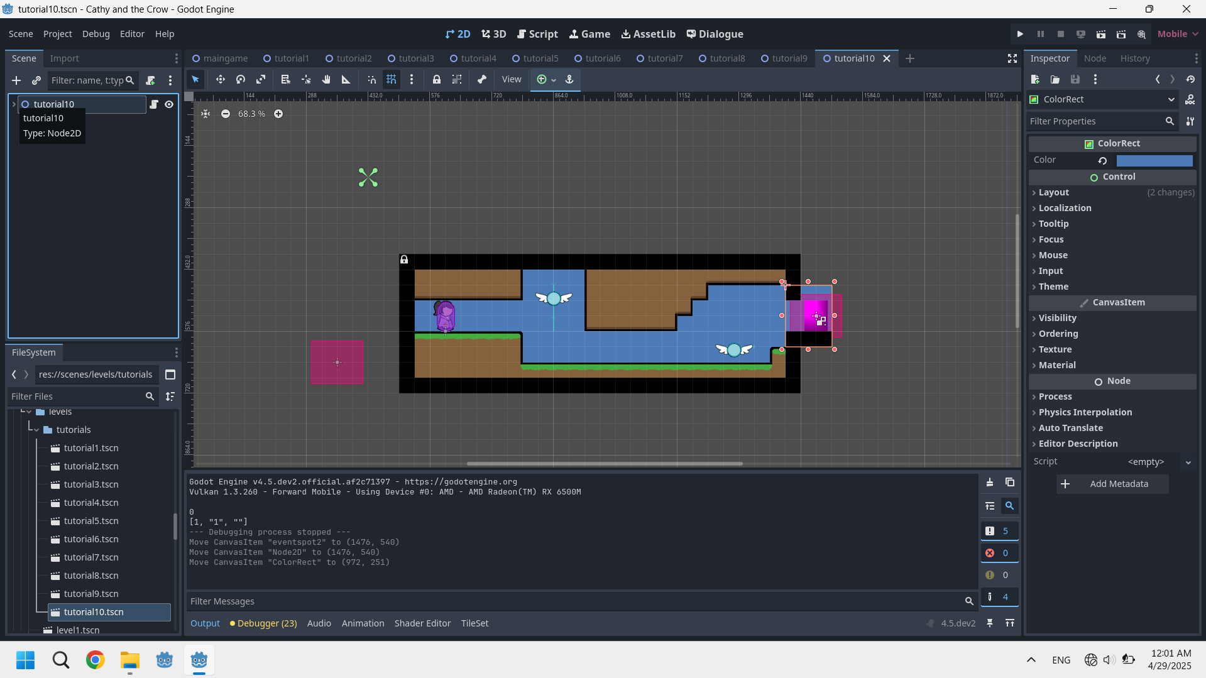The width and height of the screenshot is (1206, 678).
Task: Switch to the tutorial5 scene tab
Action: [x=535, y=58]
